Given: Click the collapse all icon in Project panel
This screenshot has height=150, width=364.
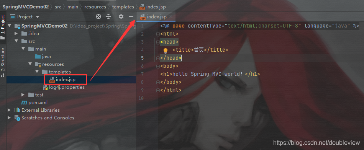Looking at the screenshot, I should pyautogui.click(x=109, y=16).
